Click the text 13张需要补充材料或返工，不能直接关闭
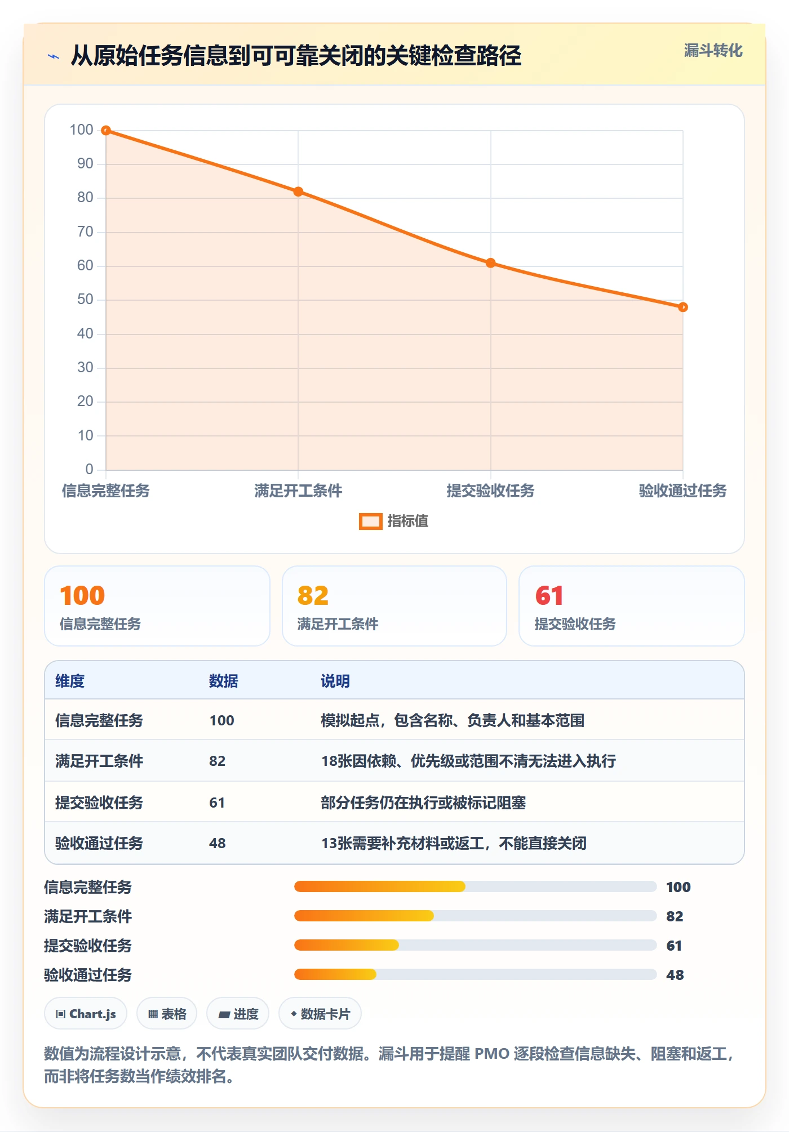Viewport: 789px width, 1132px height. pyautogui.click(x=454, y=843)
